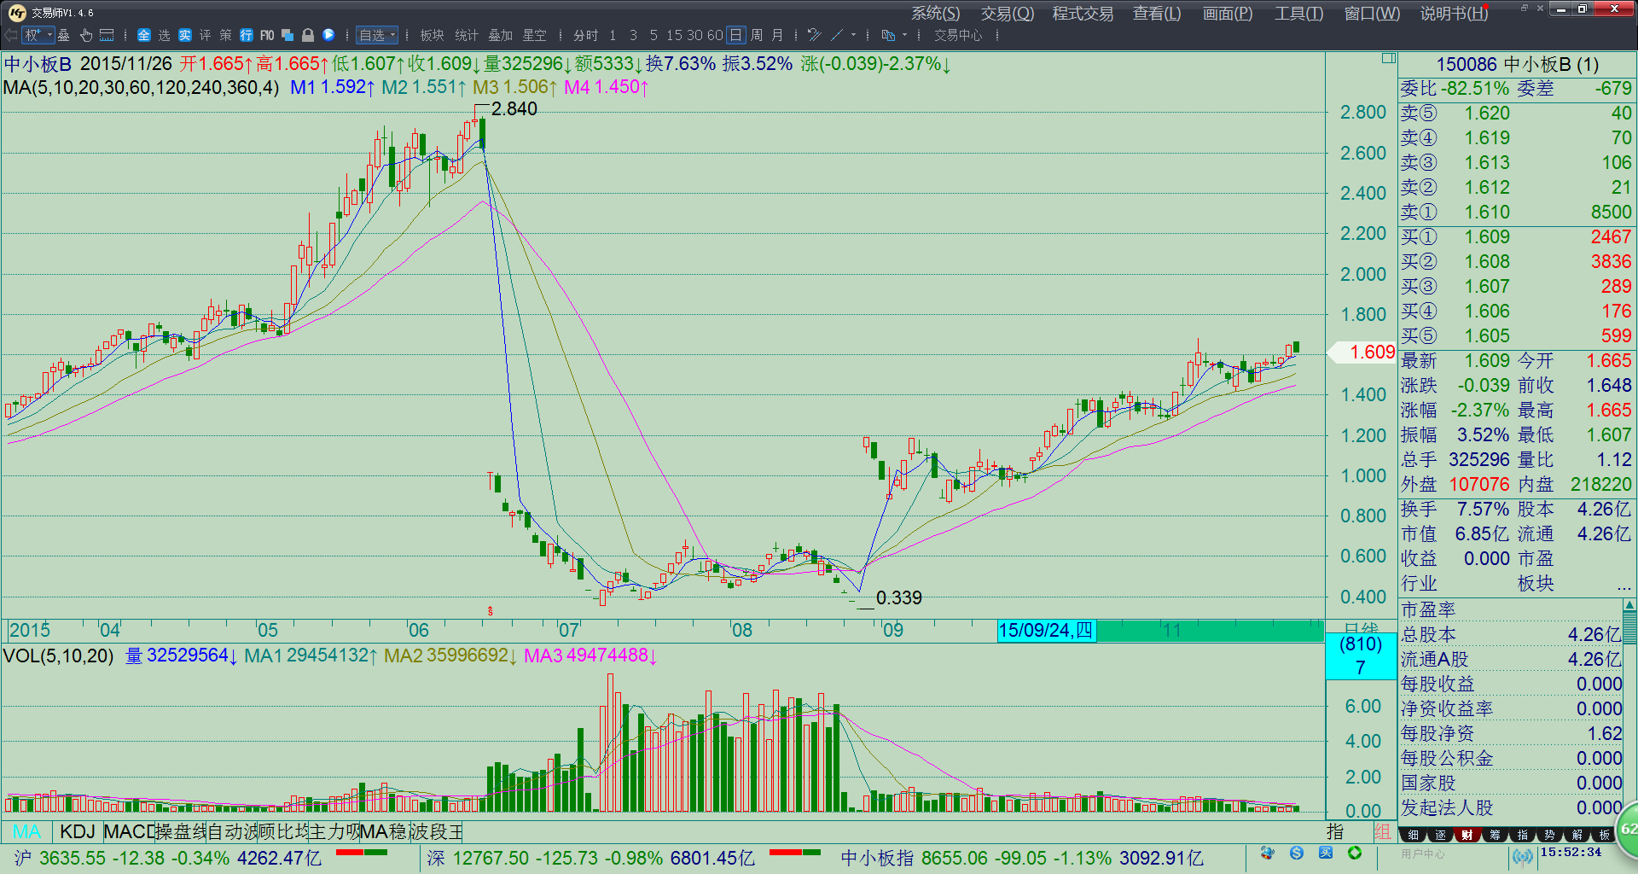Open the 自选 dropdown
1638x874 pixels.
(x=376, y=35)
